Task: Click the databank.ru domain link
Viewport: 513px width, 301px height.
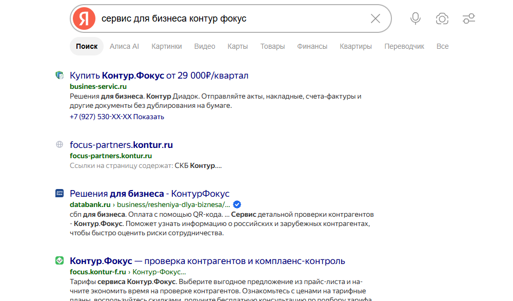Action: [x=90, y=205]
